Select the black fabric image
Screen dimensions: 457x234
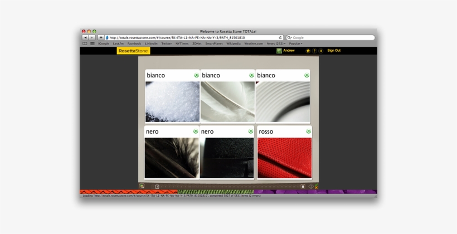[x=227, y=158]
